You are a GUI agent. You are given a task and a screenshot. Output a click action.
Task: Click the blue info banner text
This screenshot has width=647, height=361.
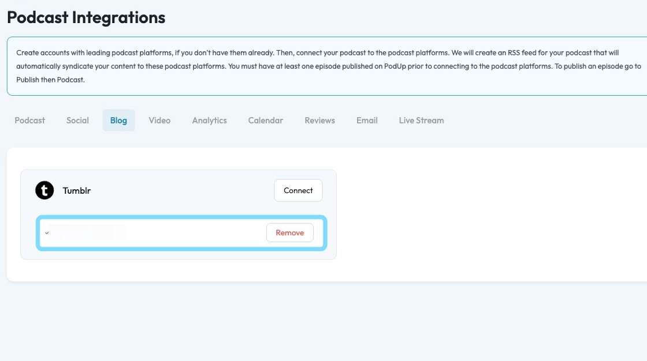(x=323, y=66)
